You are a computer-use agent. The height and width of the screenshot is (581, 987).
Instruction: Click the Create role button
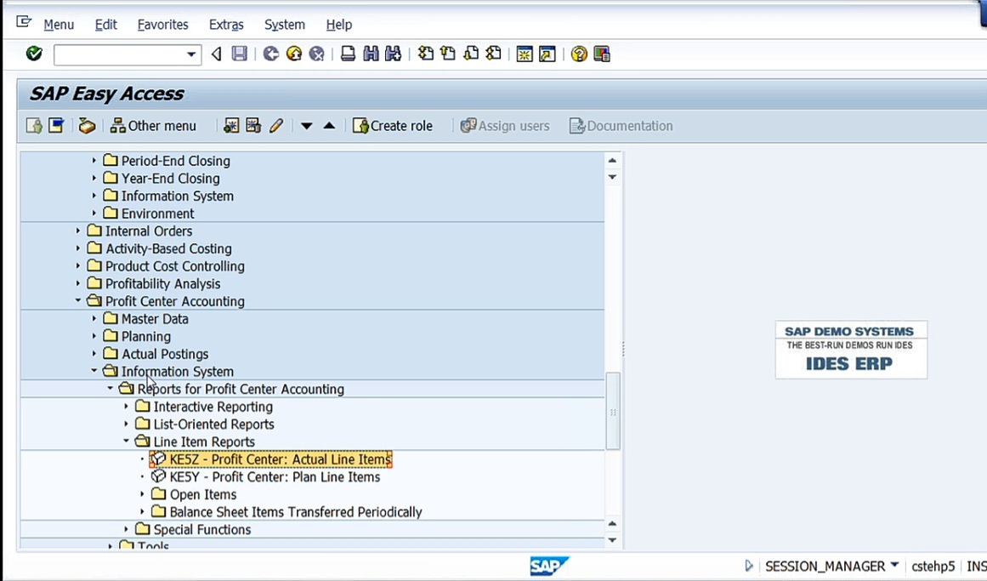coord(393,126)
